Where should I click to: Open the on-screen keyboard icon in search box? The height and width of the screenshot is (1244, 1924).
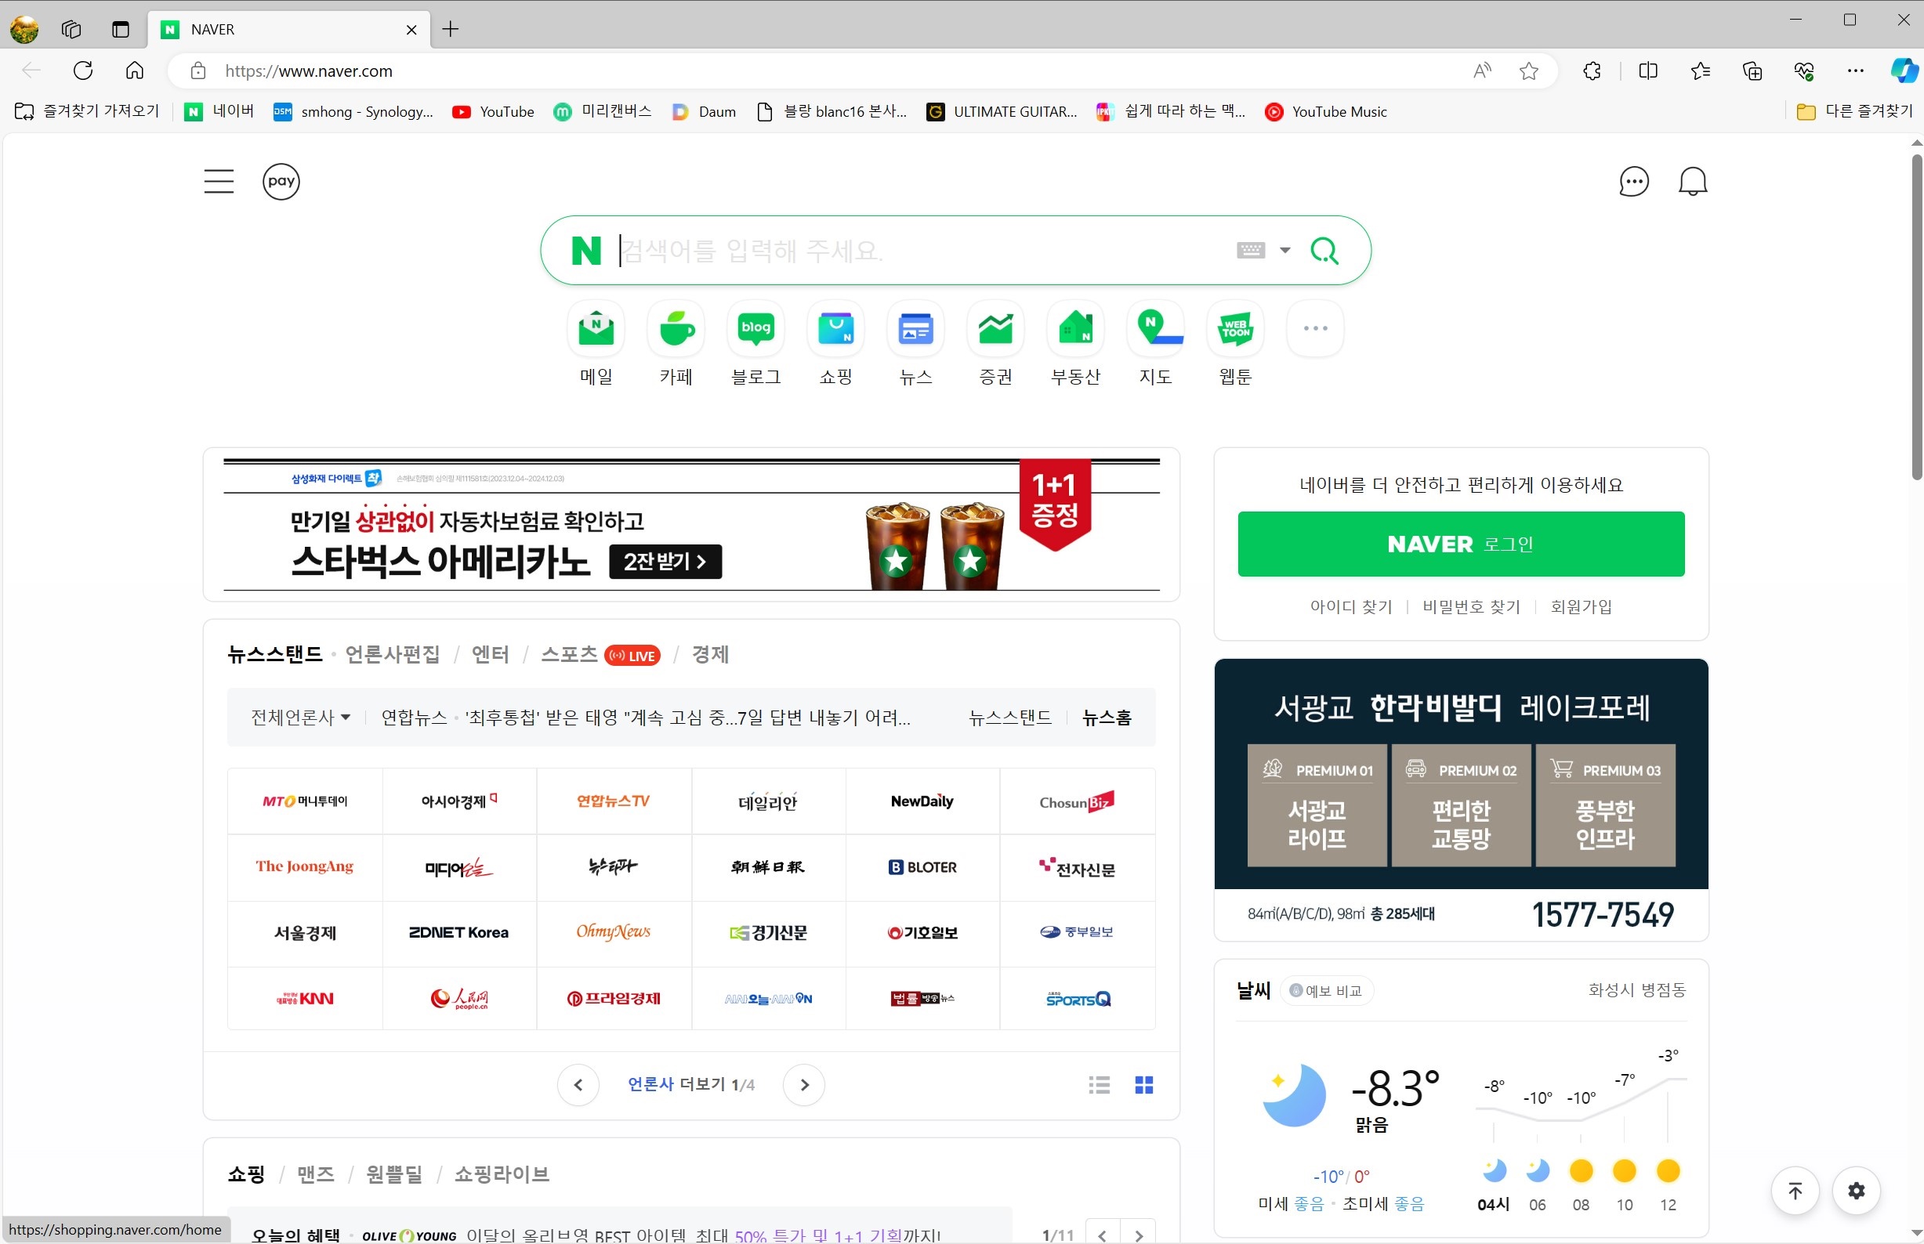(1250, 250)
